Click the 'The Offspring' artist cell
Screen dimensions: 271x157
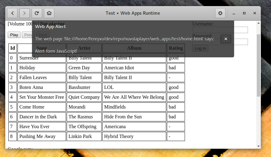[x=84, y=127]
